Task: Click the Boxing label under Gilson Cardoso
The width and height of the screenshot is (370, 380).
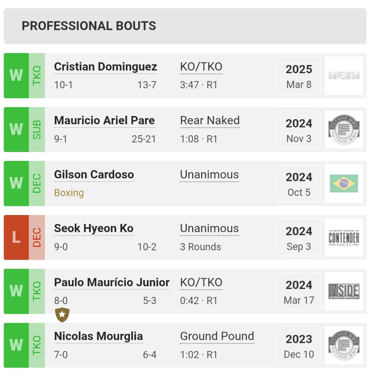Action: pos(69,193)
